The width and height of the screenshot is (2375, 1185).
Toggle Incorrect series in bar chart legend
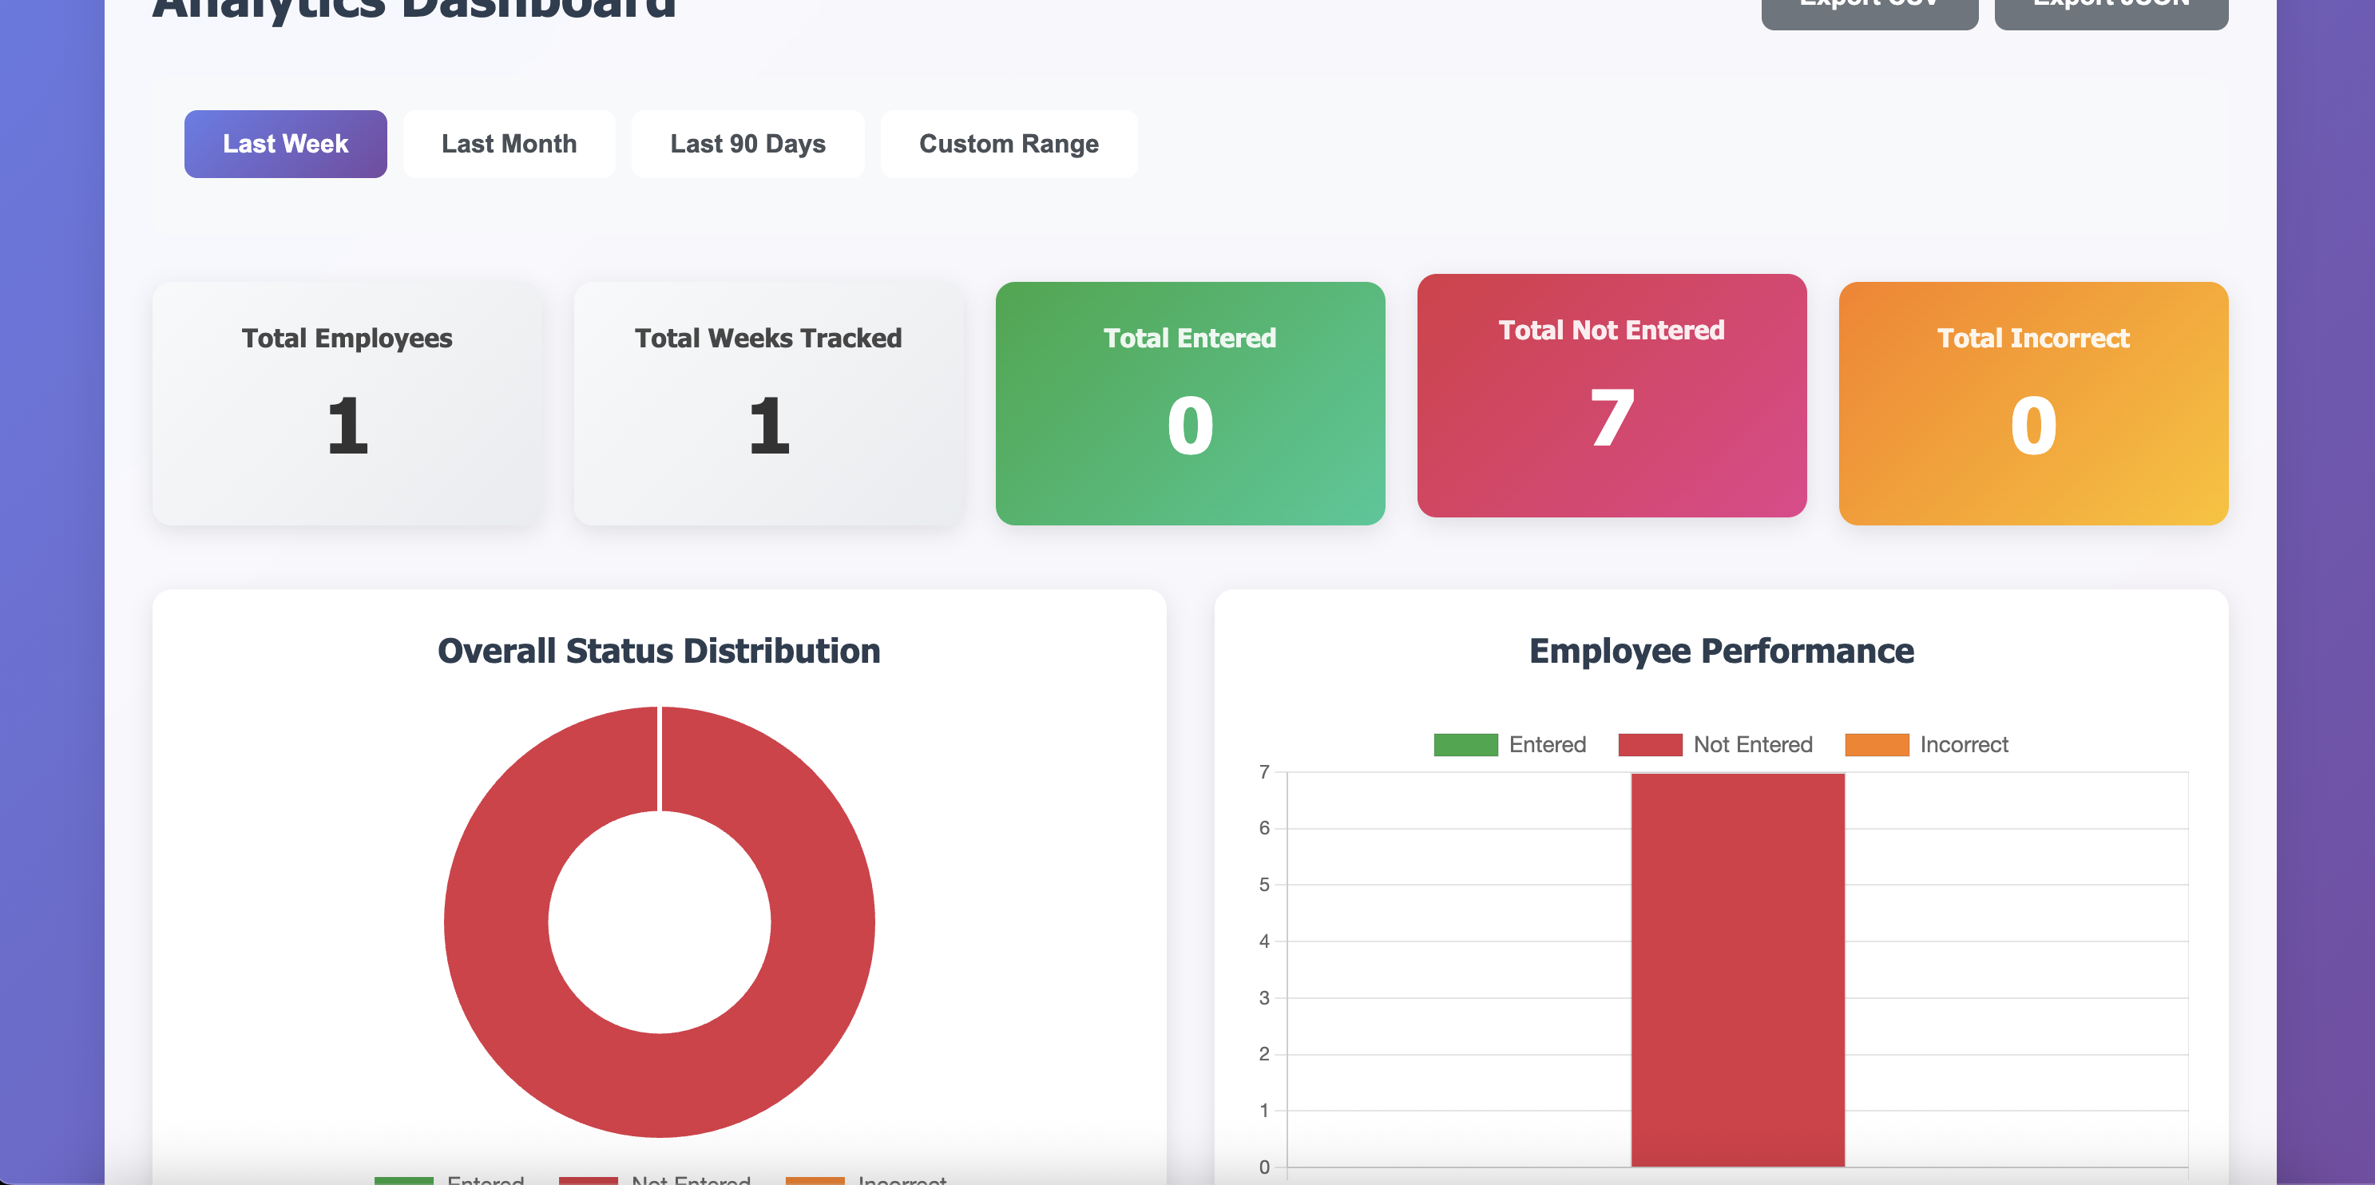pyautogui.click(x=1963, y=744)
